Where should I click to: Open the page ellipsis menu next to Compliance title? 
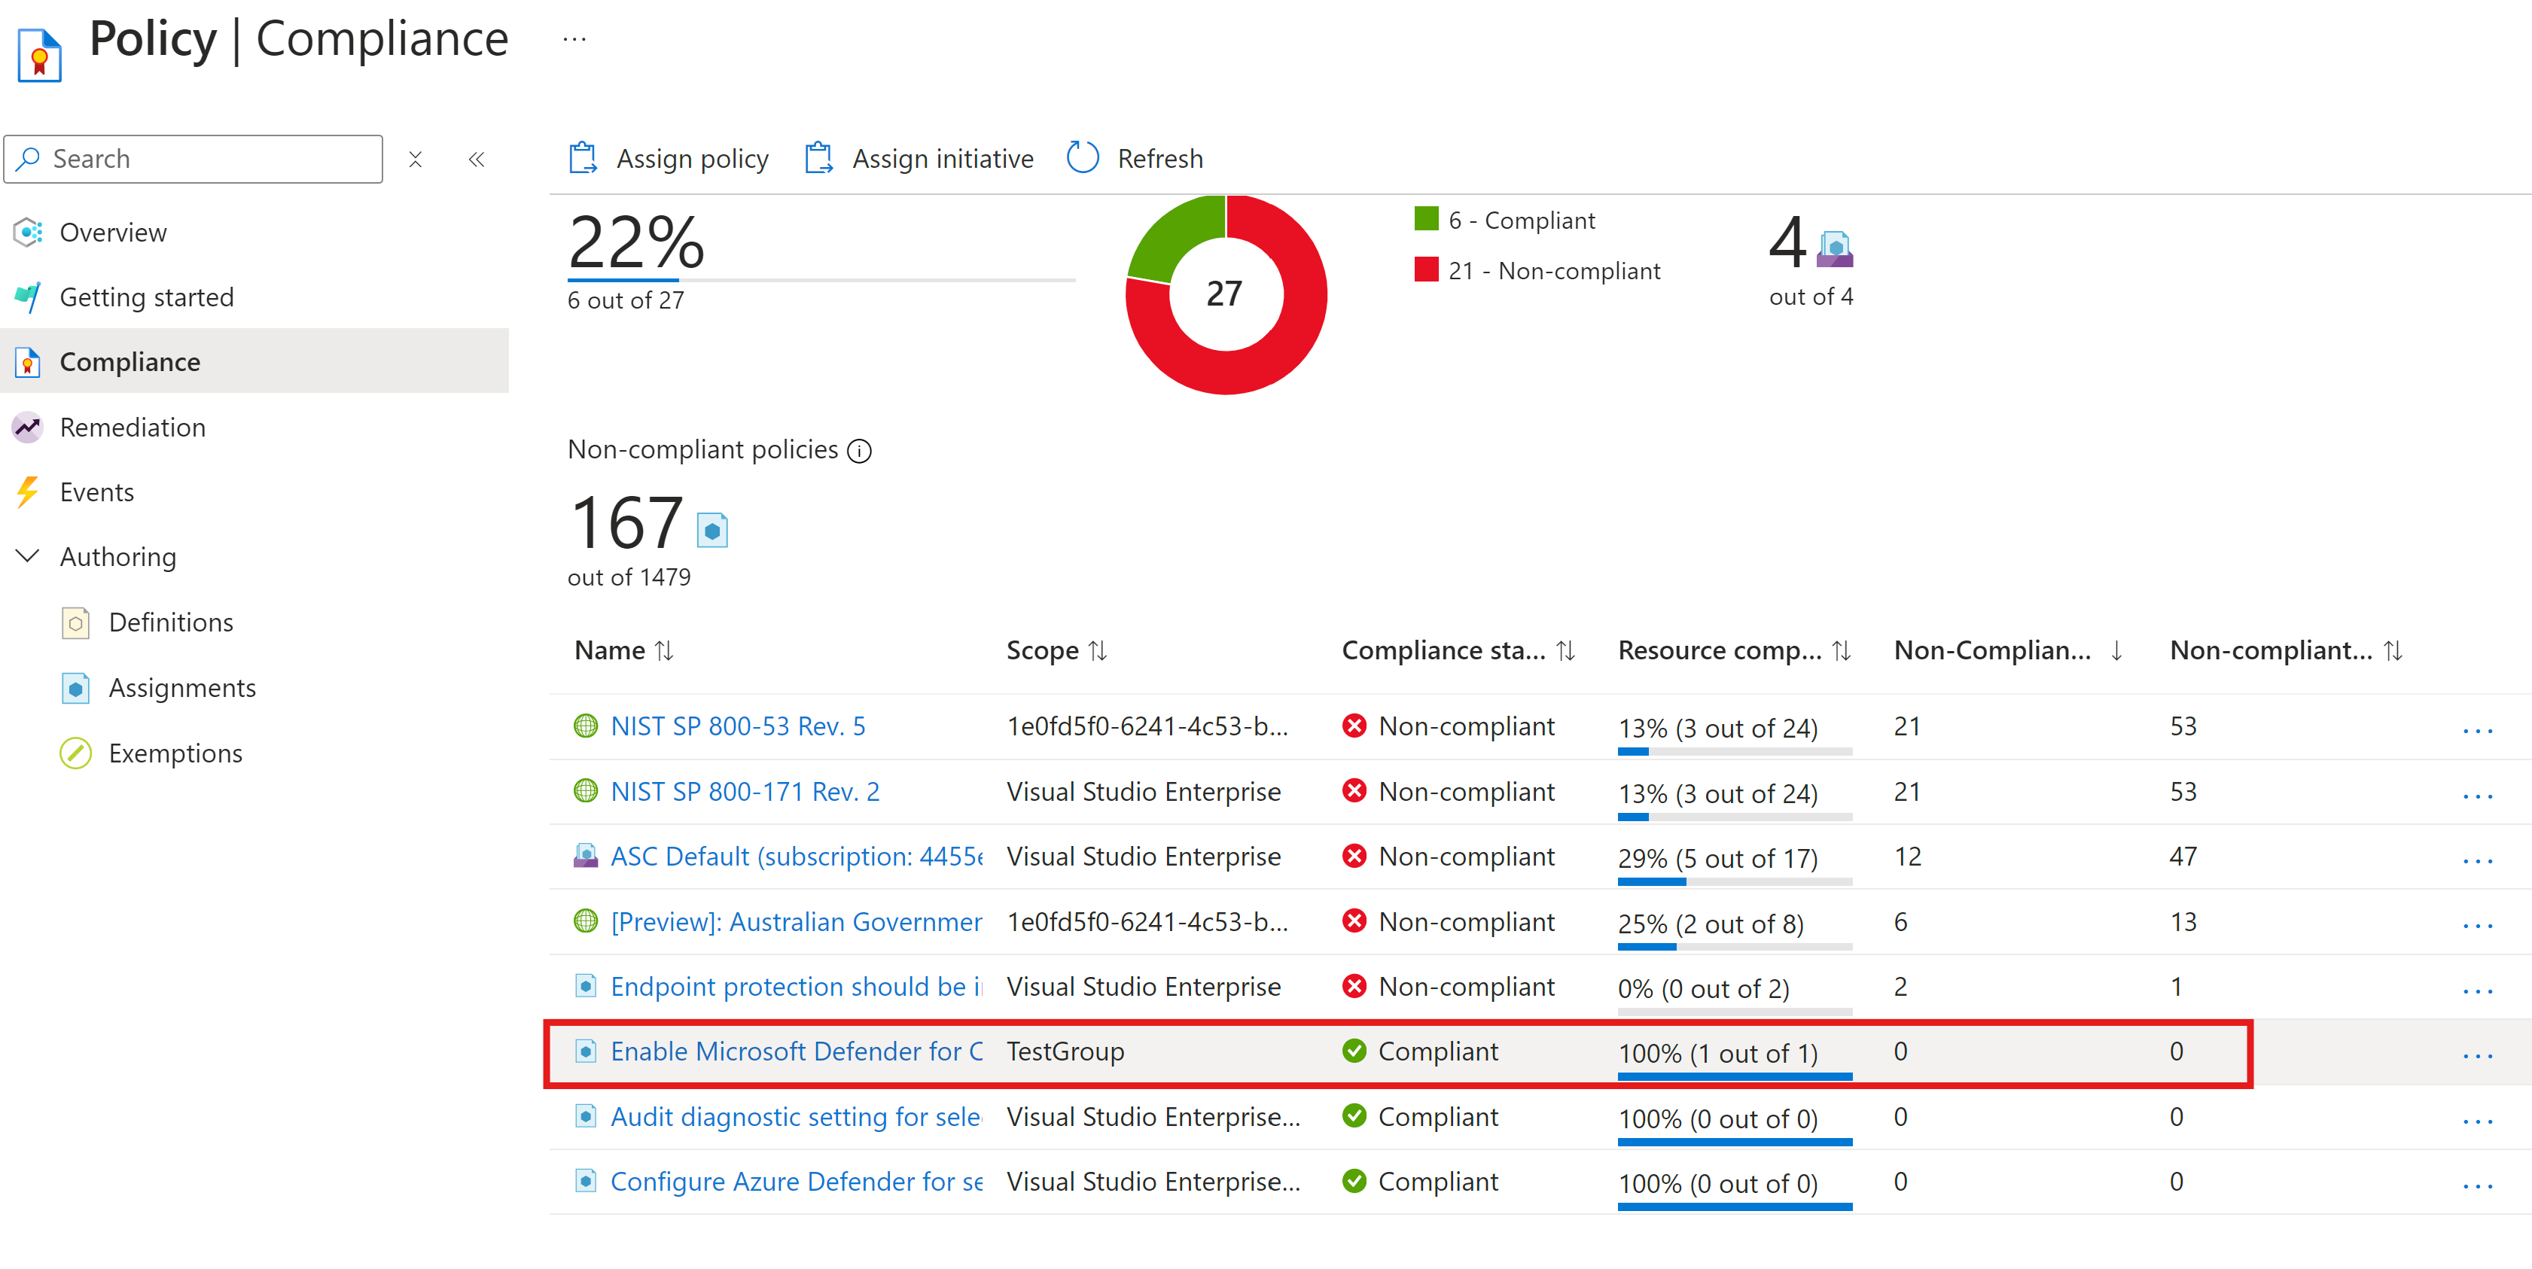(575, 41)
